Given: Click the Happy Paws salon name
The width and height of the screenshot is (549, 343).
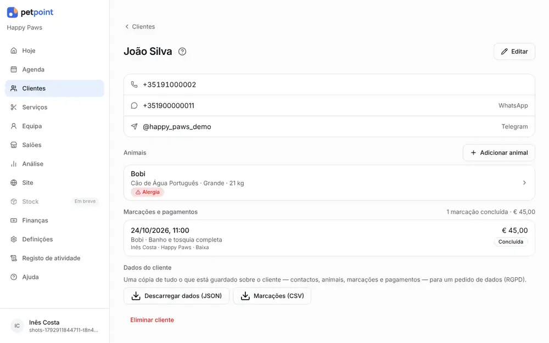Looking at the screenshot, I should [x=25, y=27].
